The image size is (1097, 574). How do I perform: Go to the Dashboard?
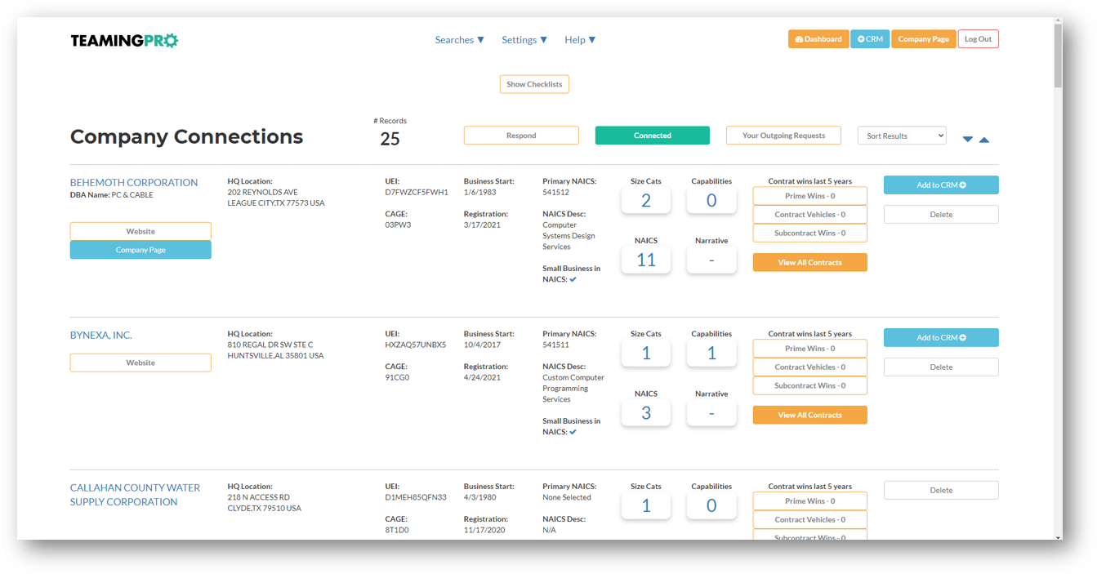[x=818, y=39]
